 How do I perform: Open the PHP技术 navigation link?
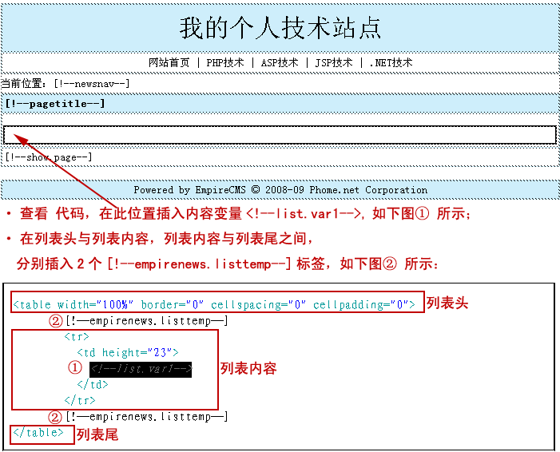coord(225,62)
